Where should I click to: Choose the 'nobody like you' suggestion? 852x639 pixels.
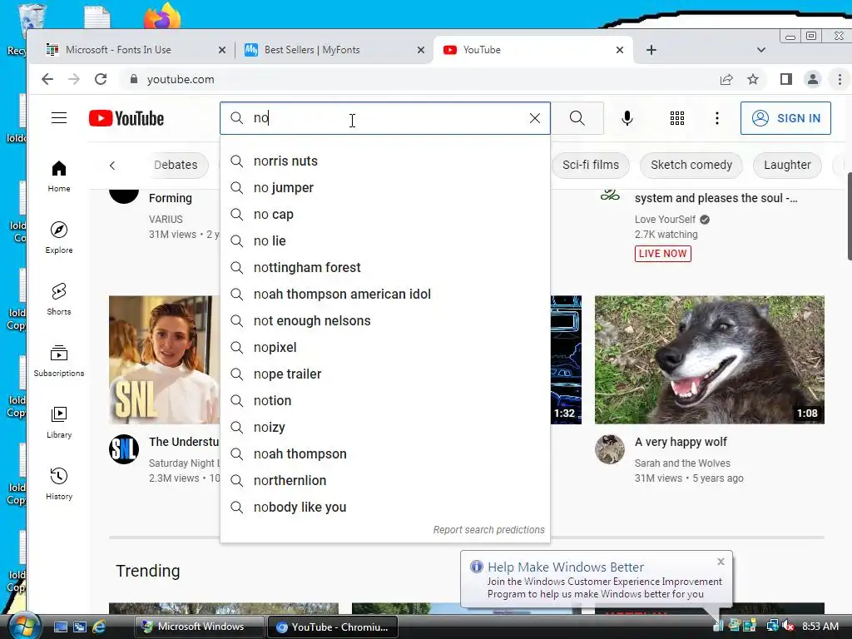(x=385, y=507)
